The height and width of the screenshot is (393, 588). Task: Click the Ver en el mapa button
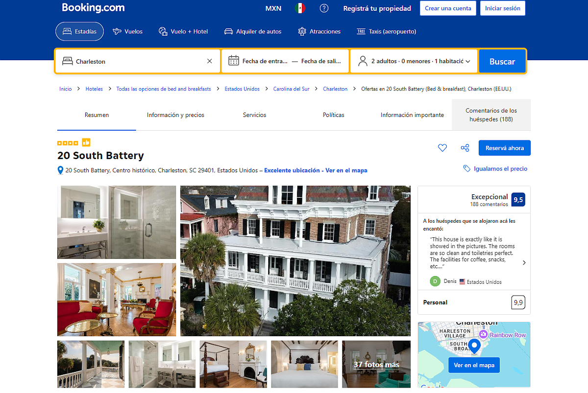tap(474, 365)
